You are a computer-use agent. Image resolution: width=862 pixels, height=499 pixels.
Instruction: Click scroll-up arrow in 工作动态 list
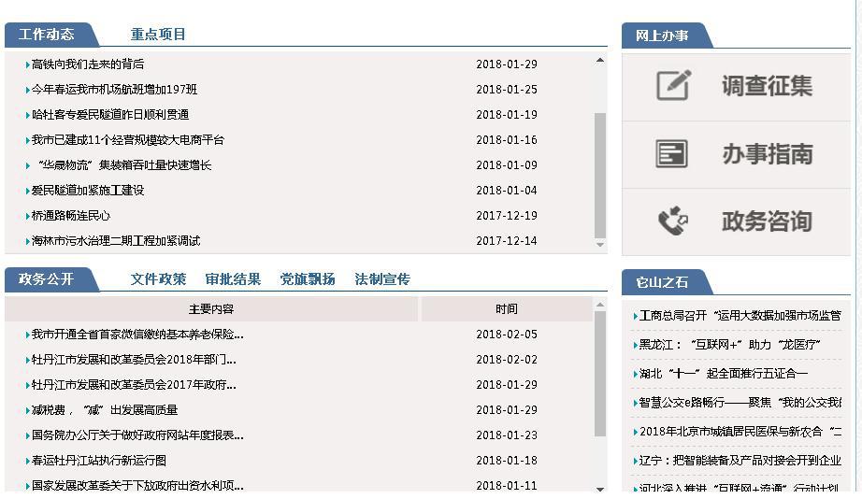pos(600,61)
